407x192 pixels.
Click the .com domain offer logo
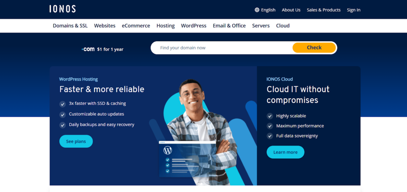pos(88,49)
